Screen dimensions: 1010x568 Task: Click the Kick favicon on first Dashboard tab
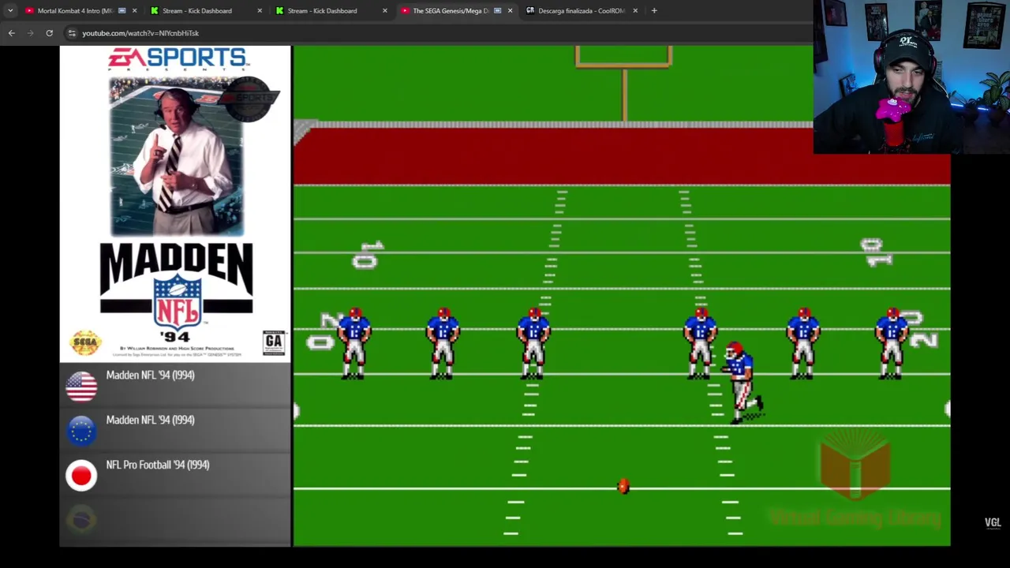(155, 11)
